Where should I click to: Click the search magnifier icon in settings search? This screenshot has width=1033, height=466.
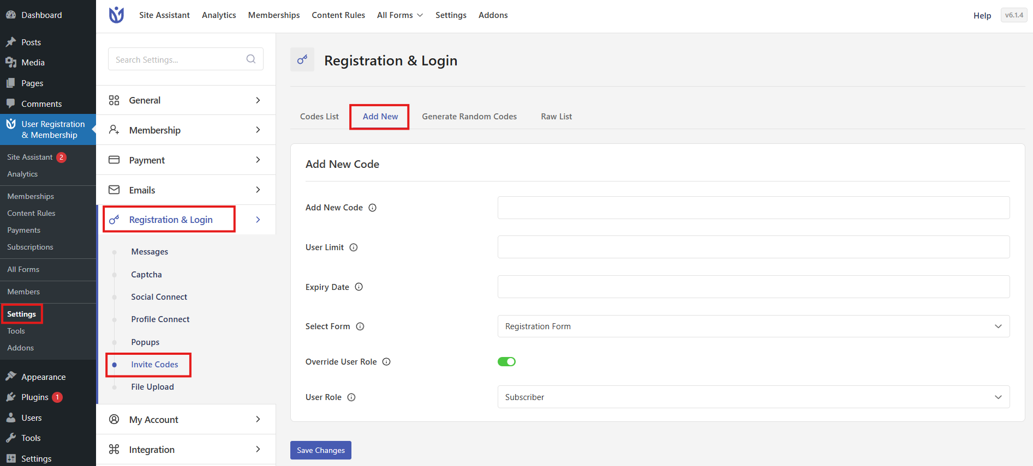tap(251, 59)
